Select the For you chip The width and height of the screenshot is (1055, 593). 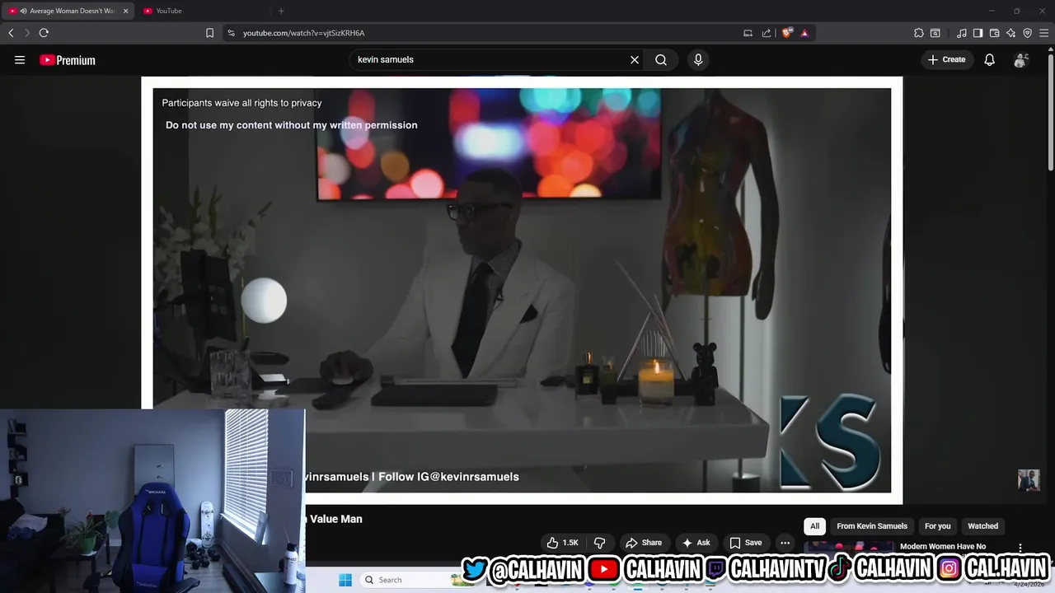(x=937, y=526)
